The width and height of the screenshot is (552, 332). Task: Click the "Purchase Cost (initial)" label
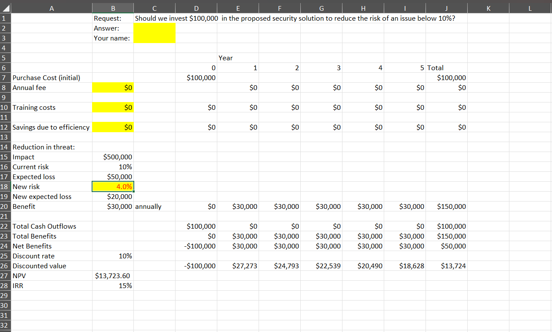coord(46,78)
